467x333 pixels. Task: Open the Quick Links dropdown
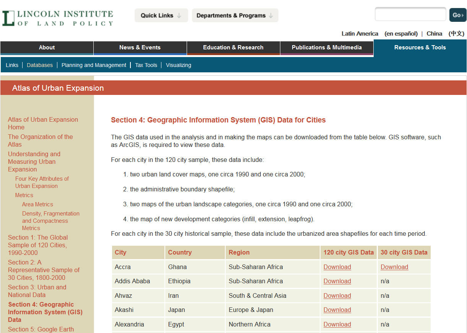pos(161,16)
